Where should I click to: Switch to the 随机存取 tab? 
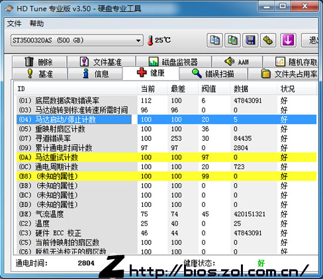(291, 62)
